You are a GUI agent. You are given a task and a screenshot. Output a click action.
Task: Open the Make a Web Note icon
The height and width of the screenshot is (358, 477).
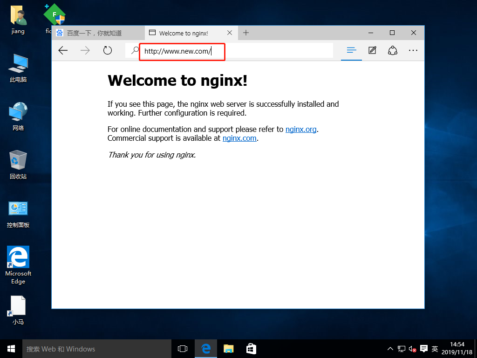[372, 50]
